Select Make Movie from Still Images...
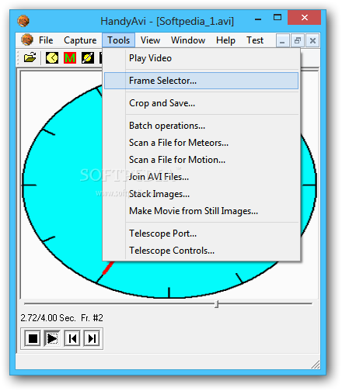Viewport: 342px width, 391px height. (201, 211)
